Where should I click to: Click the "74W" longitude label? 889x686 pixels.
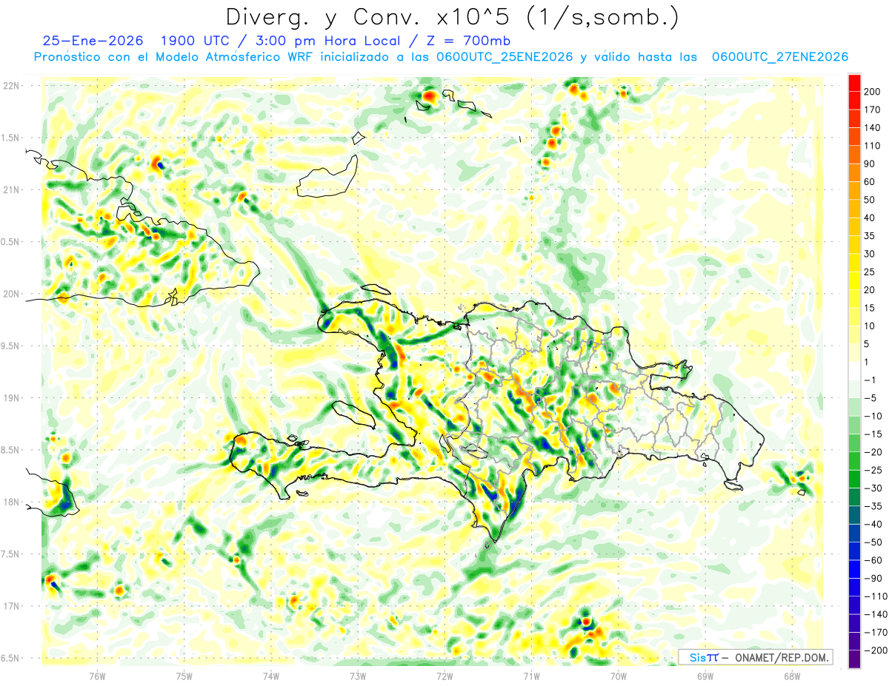click(270, 675)
